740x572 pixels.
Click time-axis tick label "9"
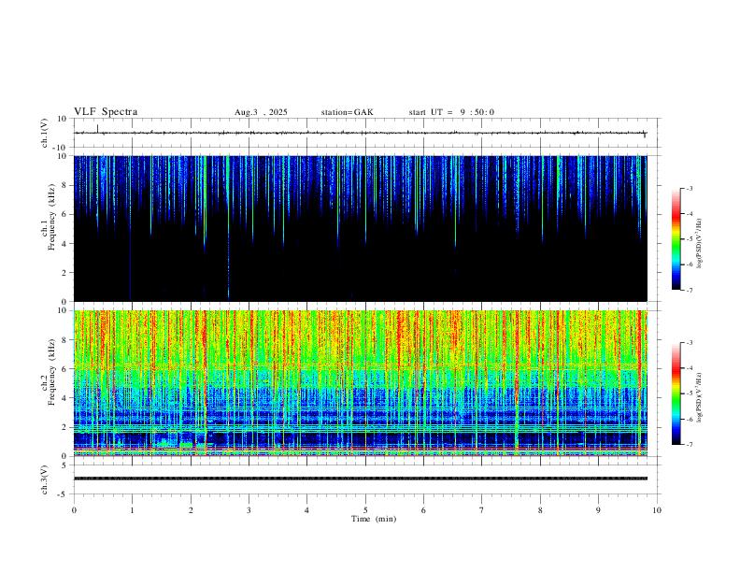(x=598, y=510)
